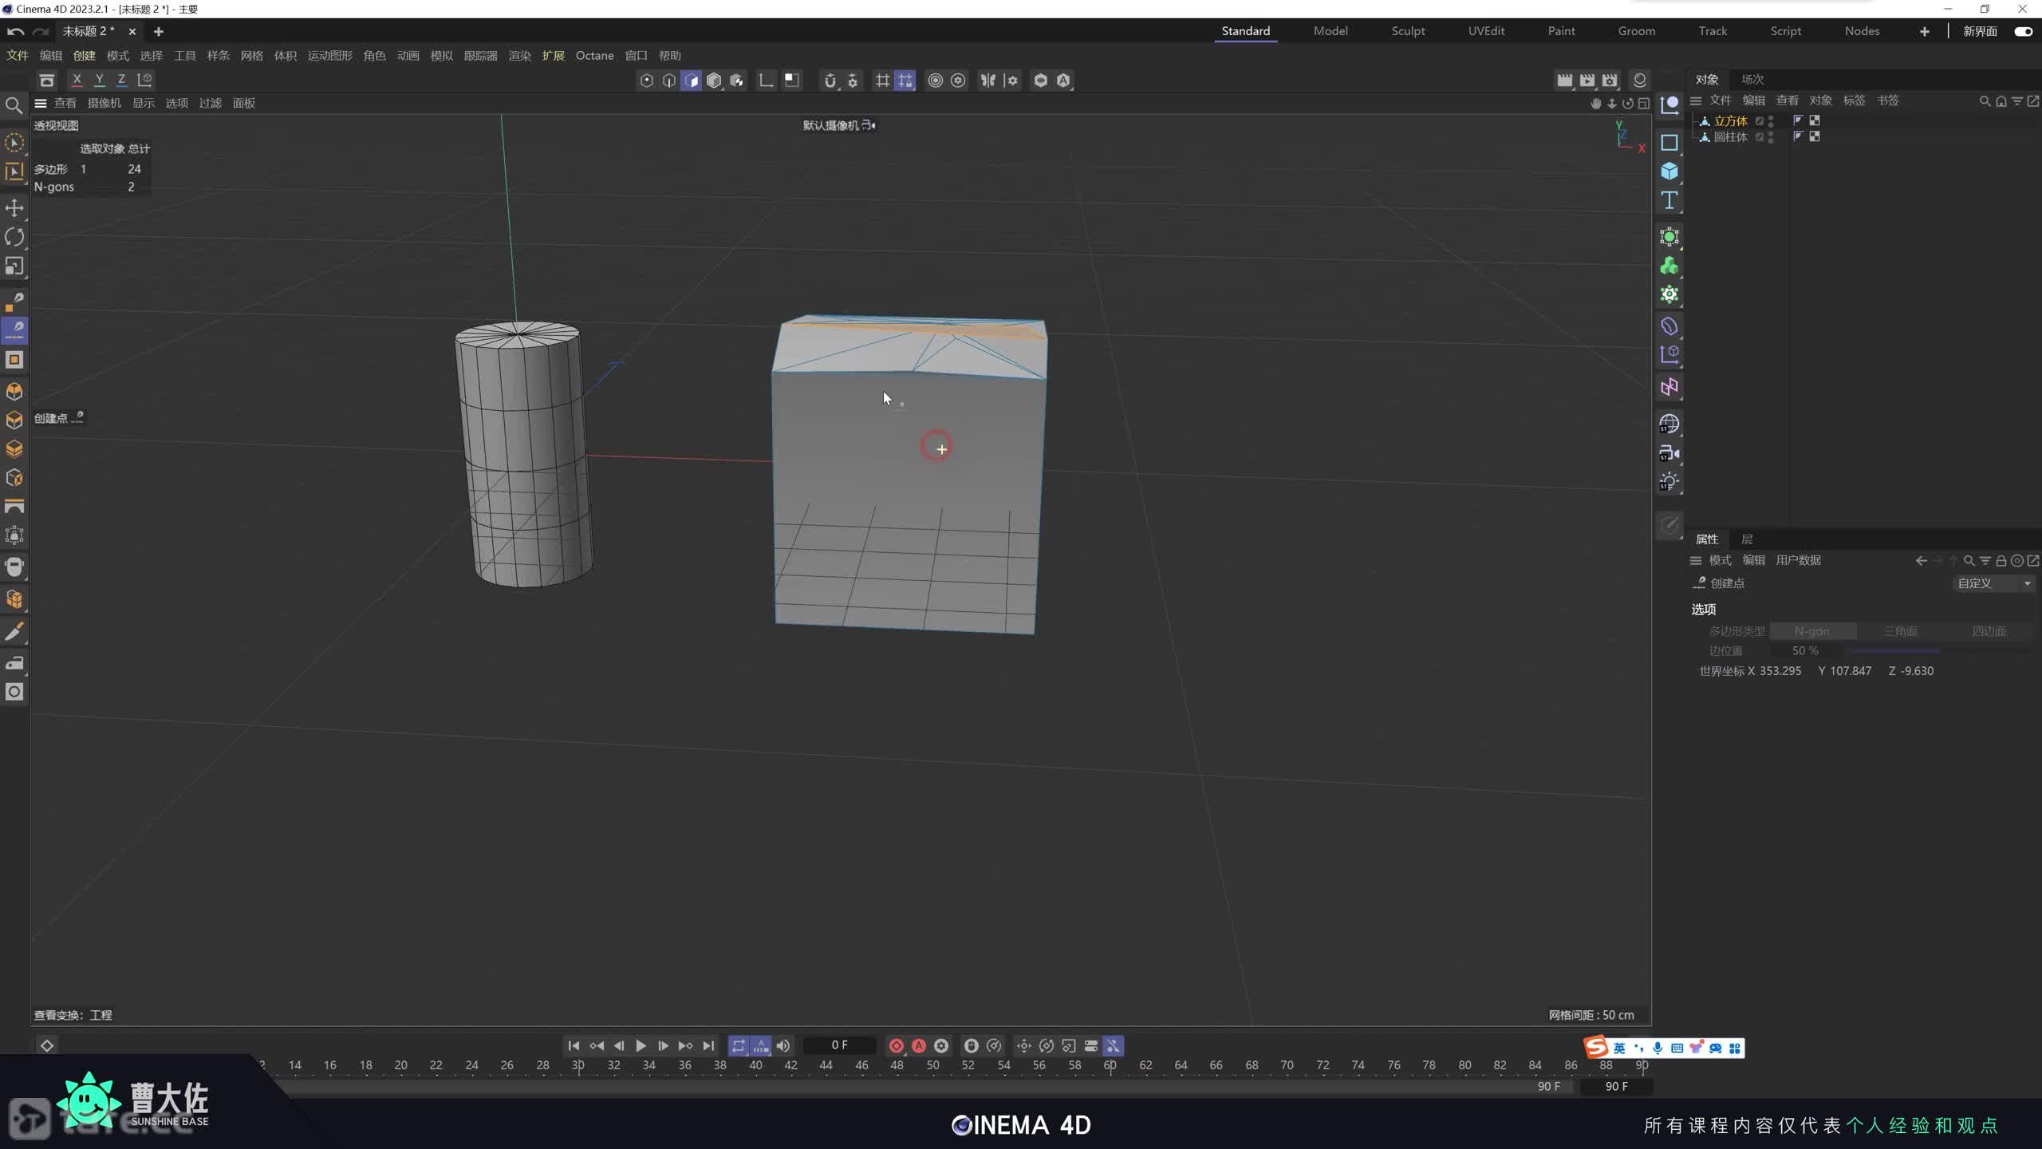This screenshot has height=1149, width=2042.
Task: Click the current frame field 0 F
Action: coord(839,1045)
